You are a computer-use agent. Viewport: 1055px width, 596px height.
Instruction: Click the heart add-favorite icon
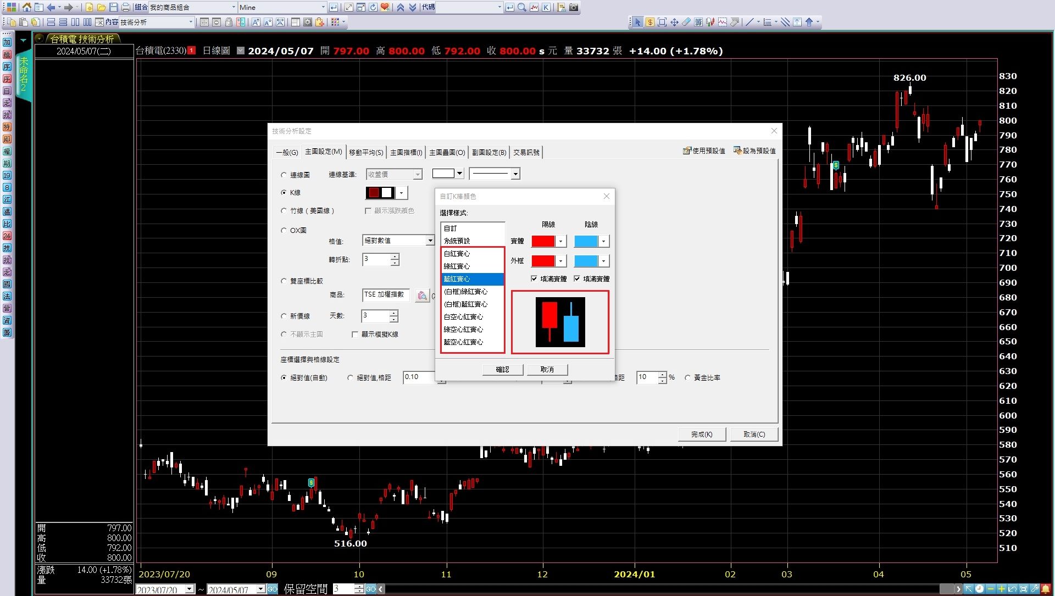tap(385, 7)
